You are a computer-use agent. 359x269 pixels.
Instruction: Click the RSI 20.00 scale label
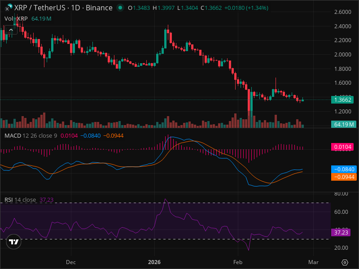(x=341, y=248)
